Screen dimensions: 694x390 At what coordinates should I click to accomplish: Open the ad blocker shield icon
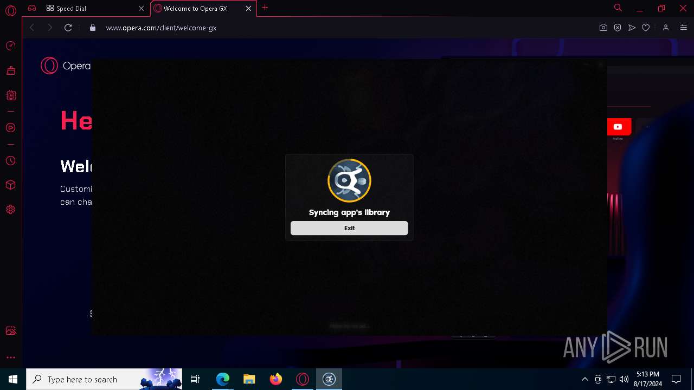[x=618, y=28]
